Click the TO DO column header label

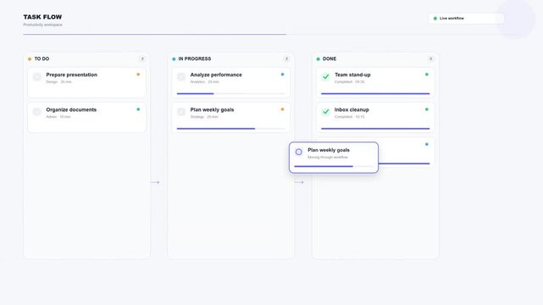[42, 58]
